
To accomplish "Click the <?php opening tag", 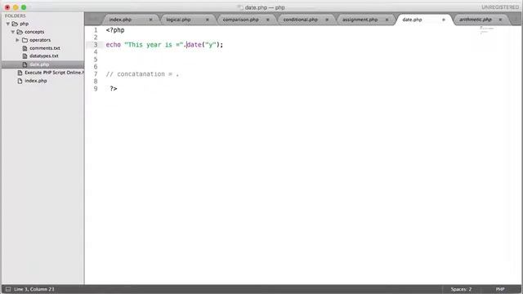I will 115,30.
